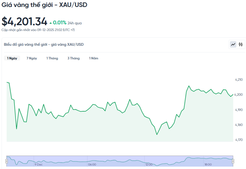
Task: Switch to the candlestick chart view
Action: click(241, 45)
